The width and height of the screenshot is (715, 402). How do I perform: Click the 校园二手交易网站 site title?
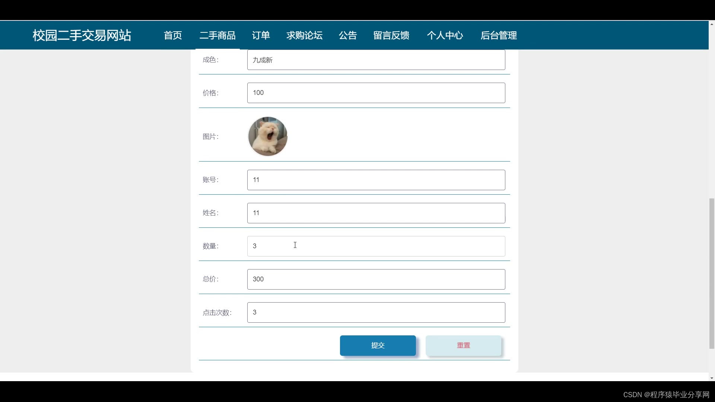(82, 35)
